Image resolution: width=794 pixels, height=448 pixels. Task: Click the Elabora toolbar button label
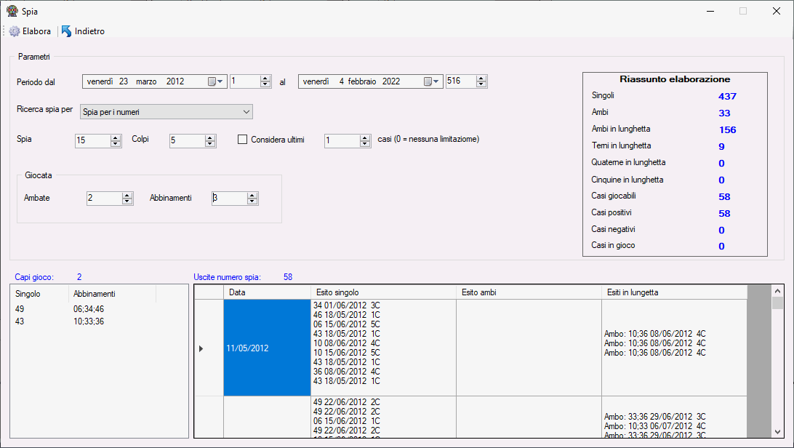(x=36, y=31)
